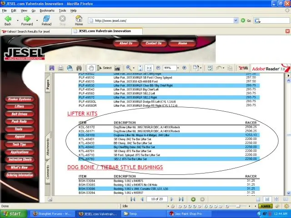Close the current Firefox tab
Viewport: 291px width, 218px height.
point(287,31)
